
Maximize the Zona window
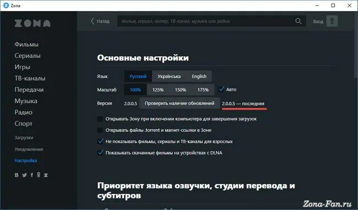point(333,5)
